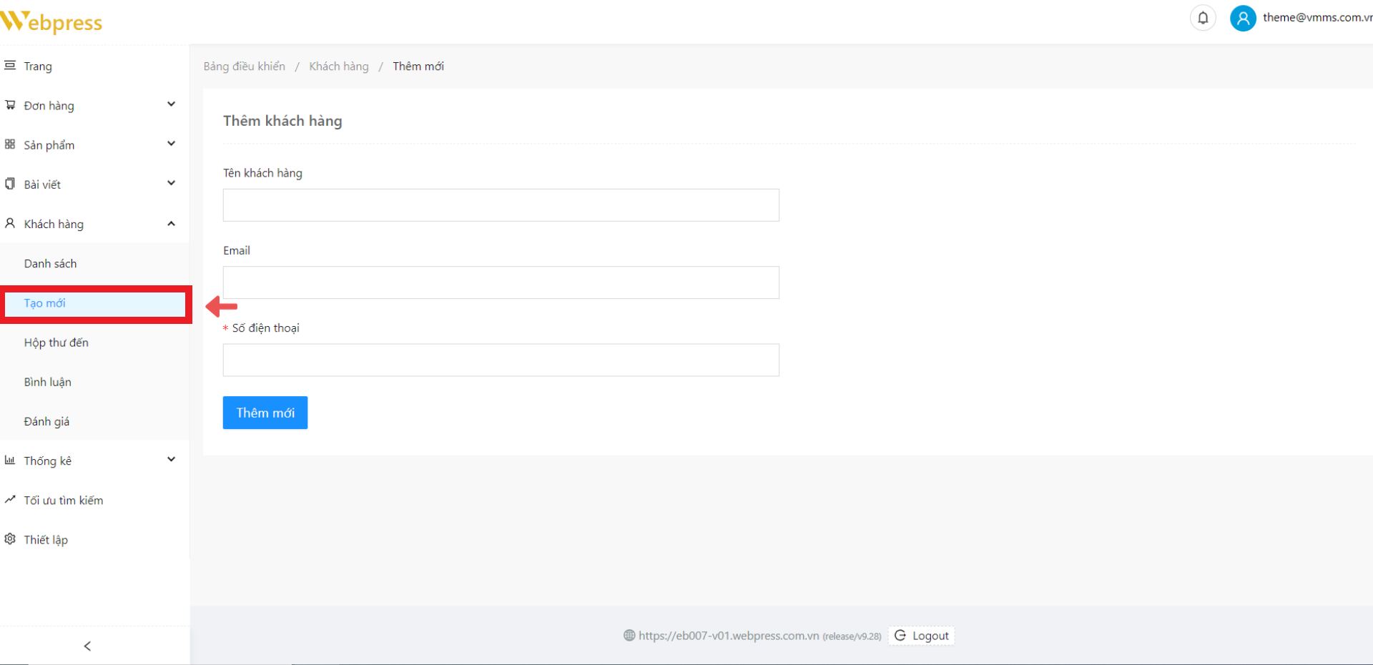
Task: Collapse the Khách hàng submenu chevron
Action: tap(171, 224)
